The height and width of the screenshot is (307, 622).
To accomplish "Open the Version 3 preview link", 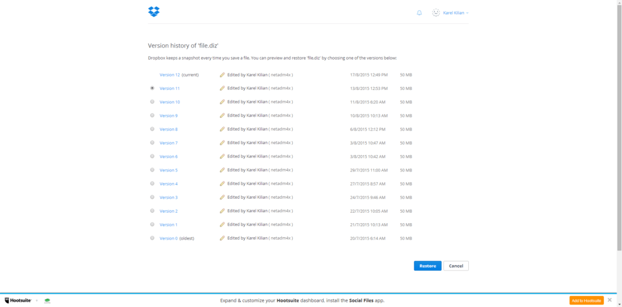I will (169, 198).
